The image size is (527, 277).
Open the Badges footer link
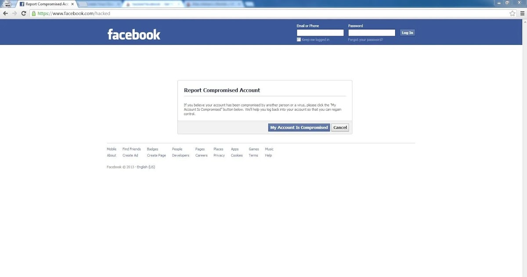(152, 149)
